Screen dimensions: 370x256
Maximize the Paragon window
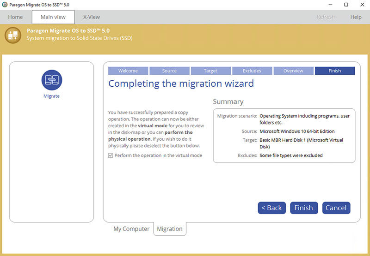pos(346,5)
